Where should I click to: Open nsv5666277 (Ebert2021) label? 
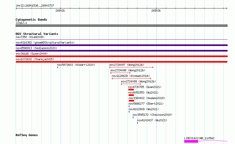pyautogui.click(x=146, y=104)
